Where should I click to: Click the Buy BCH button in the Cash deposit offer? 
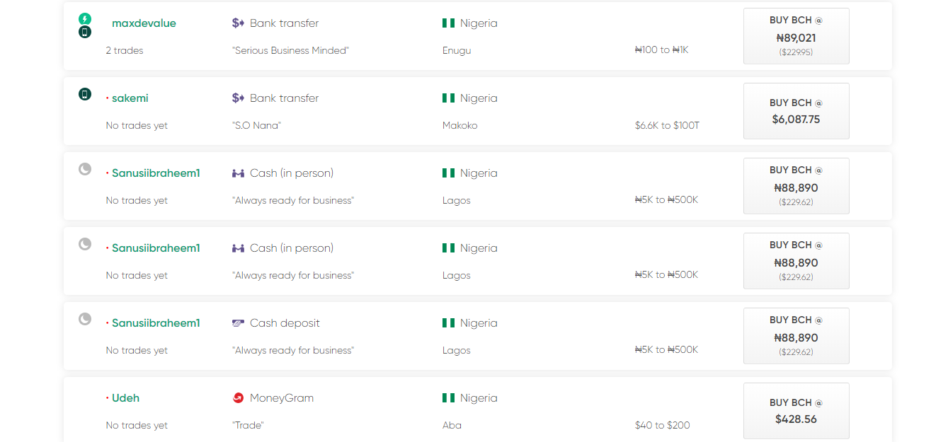[796, 336]
